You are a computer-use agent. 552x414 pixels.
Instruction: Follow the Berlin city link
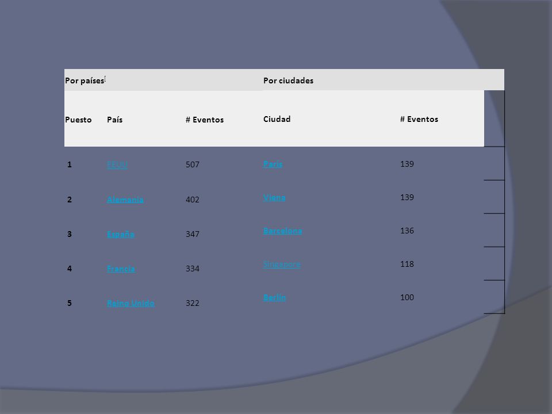pos(274,297)
